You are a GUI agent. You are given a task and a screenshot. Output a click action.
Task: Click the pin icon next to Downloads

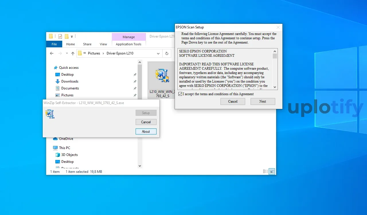click(135, 81)
